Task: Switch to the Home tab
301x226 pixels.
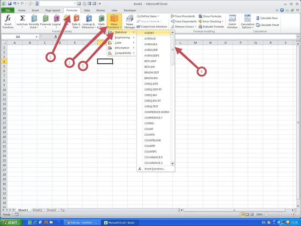Action: 22,10
